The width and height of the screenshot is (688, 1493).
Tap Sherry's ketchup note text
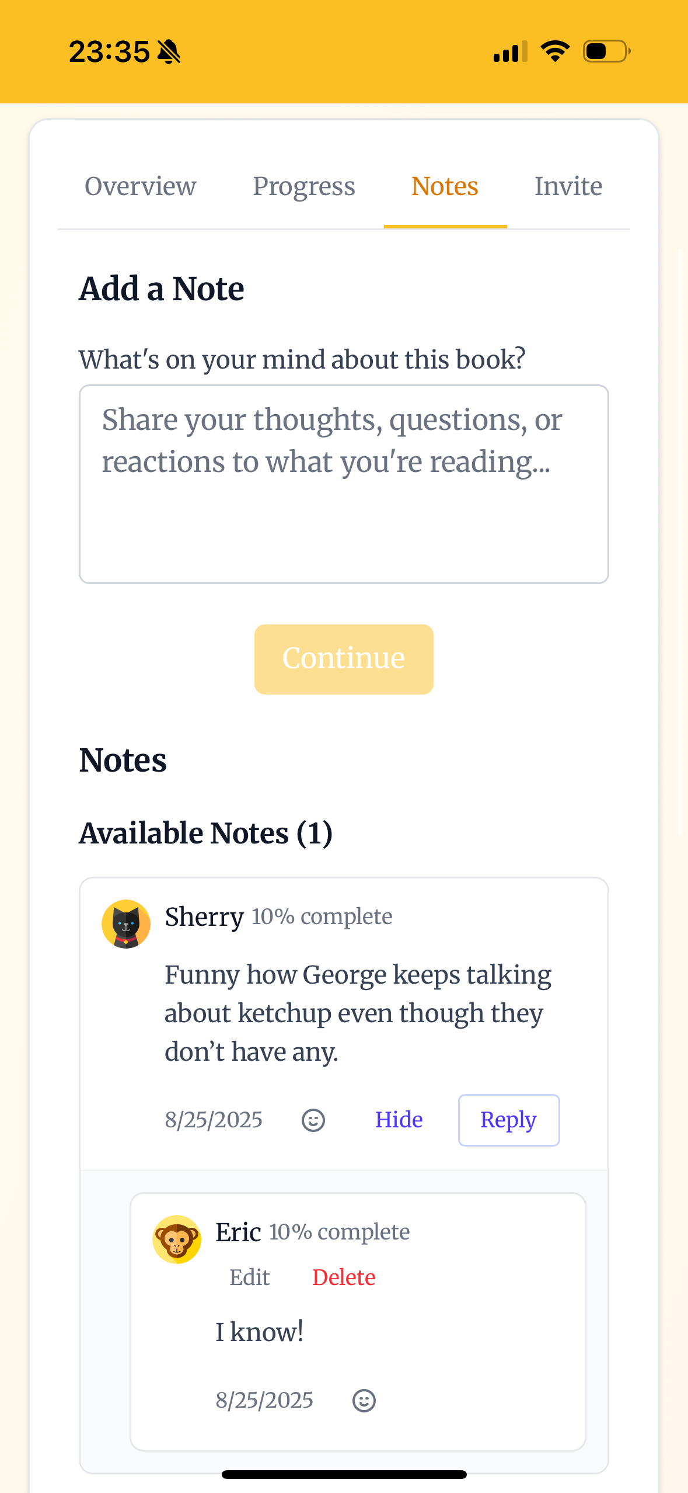click(x=357, y=1013)
